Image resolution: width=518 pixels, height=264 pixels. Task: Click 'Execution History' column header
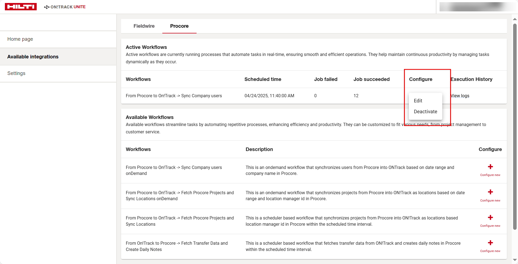pos(472,79)
